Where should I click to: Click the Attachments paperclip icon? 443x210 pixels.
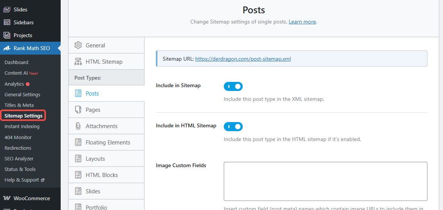click(x=78, y=126)
